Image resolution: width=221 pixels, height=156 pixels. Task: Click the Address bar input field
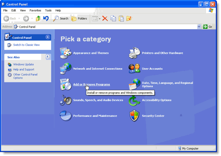[x=106, y=27]
